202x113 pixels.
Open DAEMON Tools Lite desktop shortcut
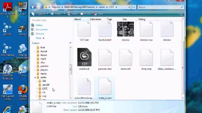pyautogui.click(x=8, y=72)
